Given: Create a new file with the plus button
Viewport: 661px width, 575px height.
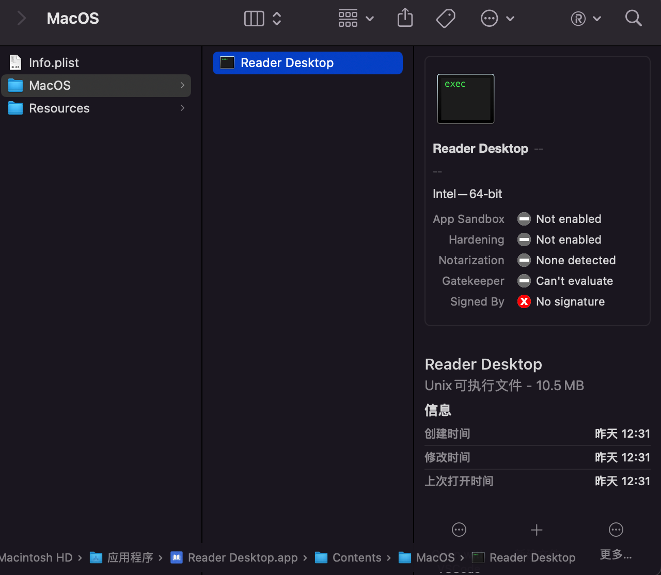Looking at the screenshot, I should (536, 530).
